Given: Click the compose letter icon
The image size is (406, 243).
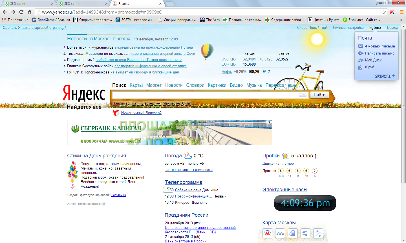Looking at the screenshot, I should 361,53.
